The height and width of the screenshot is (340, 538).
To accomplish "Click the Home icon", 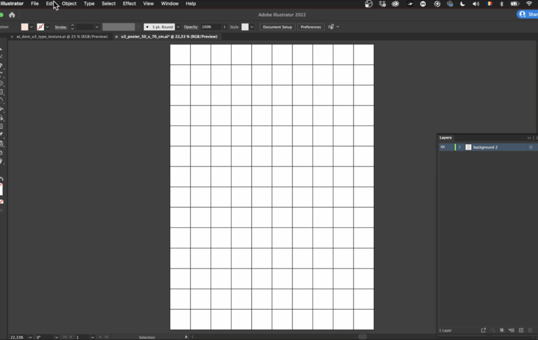I will tap(12, 14).
